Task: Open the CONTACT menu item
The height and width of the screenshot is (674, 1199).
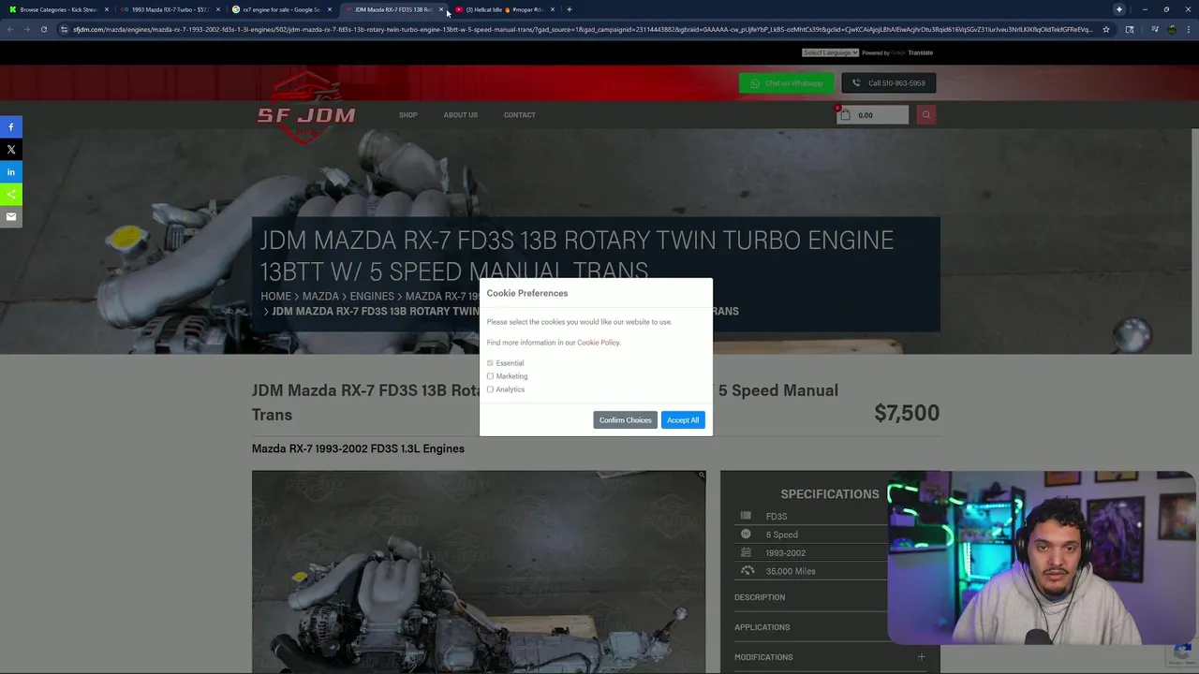Action: pos(519,115)
